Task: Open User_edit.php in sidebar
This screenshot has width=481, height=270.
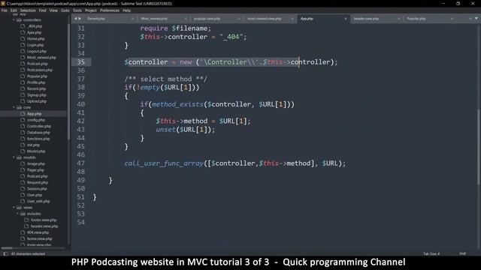Action: click(x=38, y=202)
